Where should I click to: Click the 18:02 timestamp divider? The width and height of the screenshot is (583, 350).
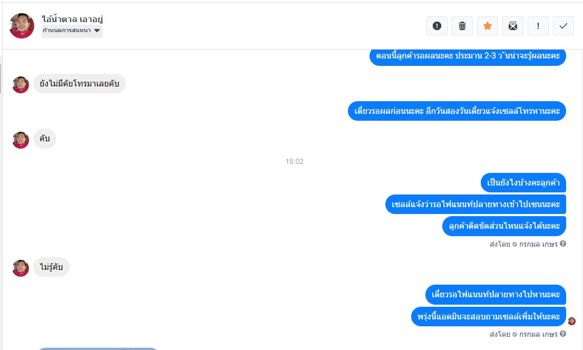[x=295, y=161]
